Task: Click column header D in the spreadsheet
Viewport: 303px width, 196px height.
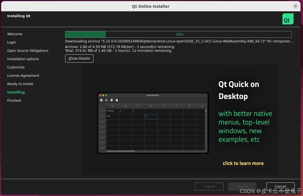Action: (151, 106)
